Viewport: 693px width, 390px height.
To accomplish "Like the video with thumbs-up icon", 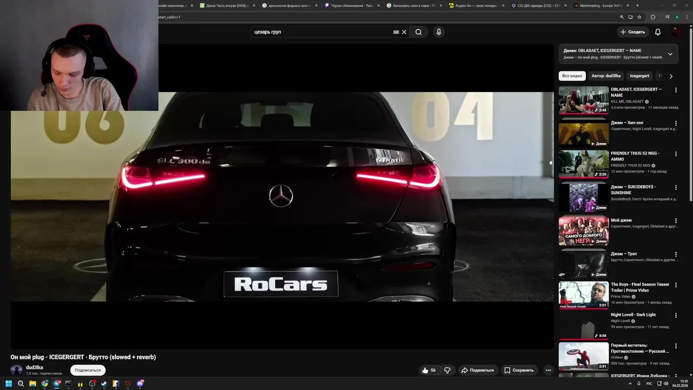I will tap(425, 370).
